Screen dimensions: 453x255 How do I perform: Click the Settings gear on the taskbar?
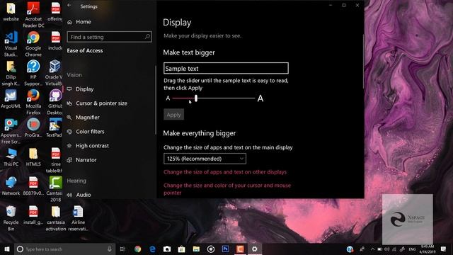(255, 249)
